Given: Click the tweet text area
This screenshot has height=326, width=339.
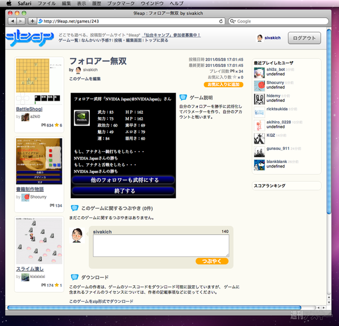Looking at the screenshot, I should 161,246.
